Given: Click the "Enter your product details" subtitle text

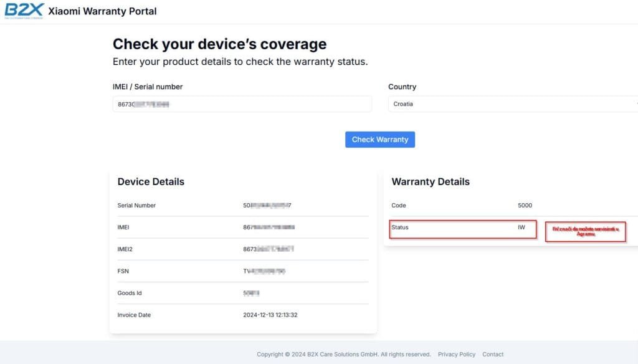Looking at the screenshot, I should pyautogui.click(x=240, y=62).
